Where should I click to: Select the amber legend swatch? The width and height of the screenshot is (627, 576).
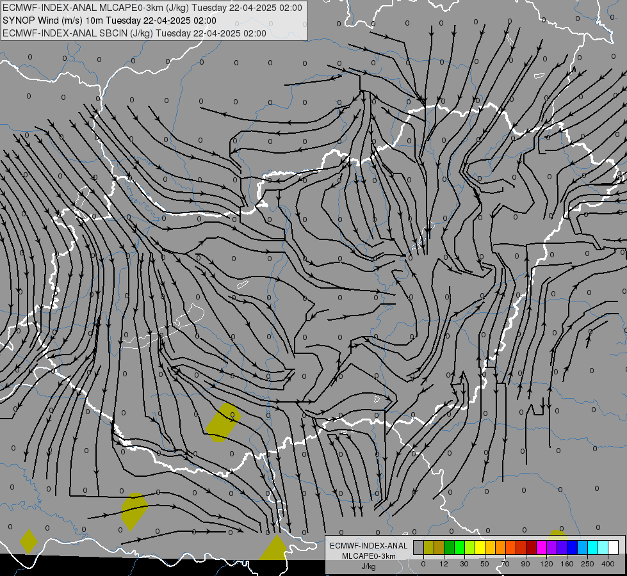(490, 548)
